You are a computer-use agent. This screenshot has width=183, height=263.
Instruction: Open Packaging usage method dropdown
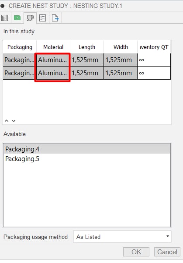pos(122,237)
